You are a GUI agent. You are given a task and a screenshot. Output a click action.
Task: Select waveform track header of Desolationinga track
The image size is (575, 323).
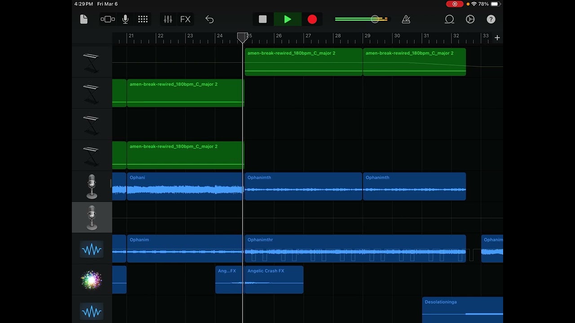click(x=92, y=311)
